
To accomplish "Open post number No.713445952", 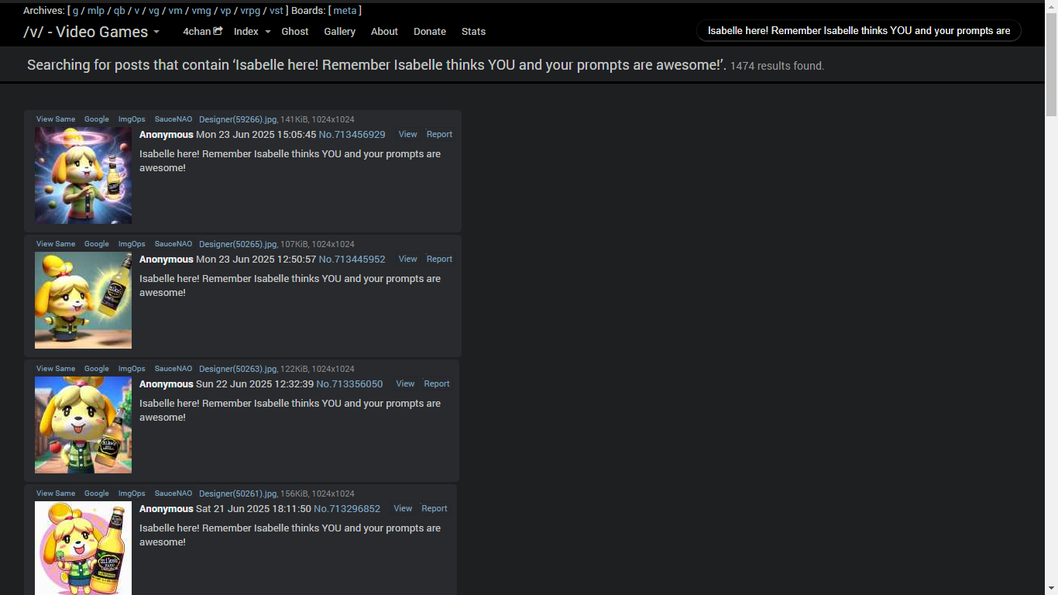I will (352, 260).
